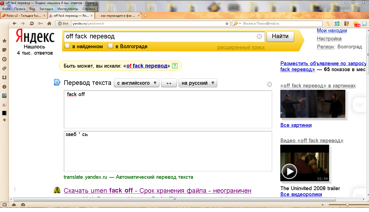Screen dimensions: 369x212
Task: Open 'Скачать umen fack off' search result
Action: pos(157,191)
